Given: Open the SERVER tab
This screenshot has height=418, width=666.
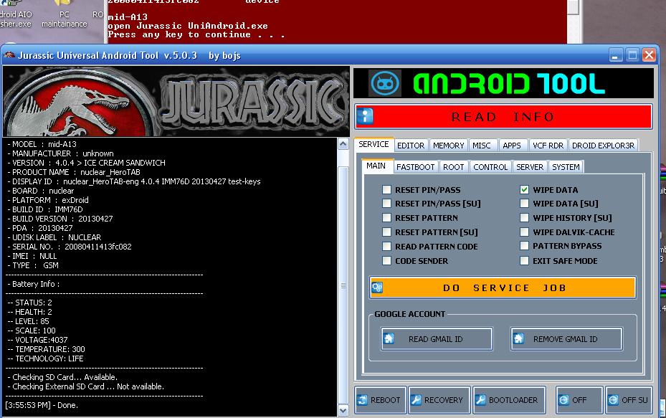Looking at the screenshot, I should pyautogui.click(x=530, y=166).
